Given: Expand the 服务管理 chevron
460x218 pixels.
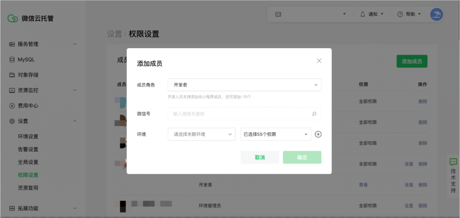Looking at the screenshot, I should [x=75, y=44].
